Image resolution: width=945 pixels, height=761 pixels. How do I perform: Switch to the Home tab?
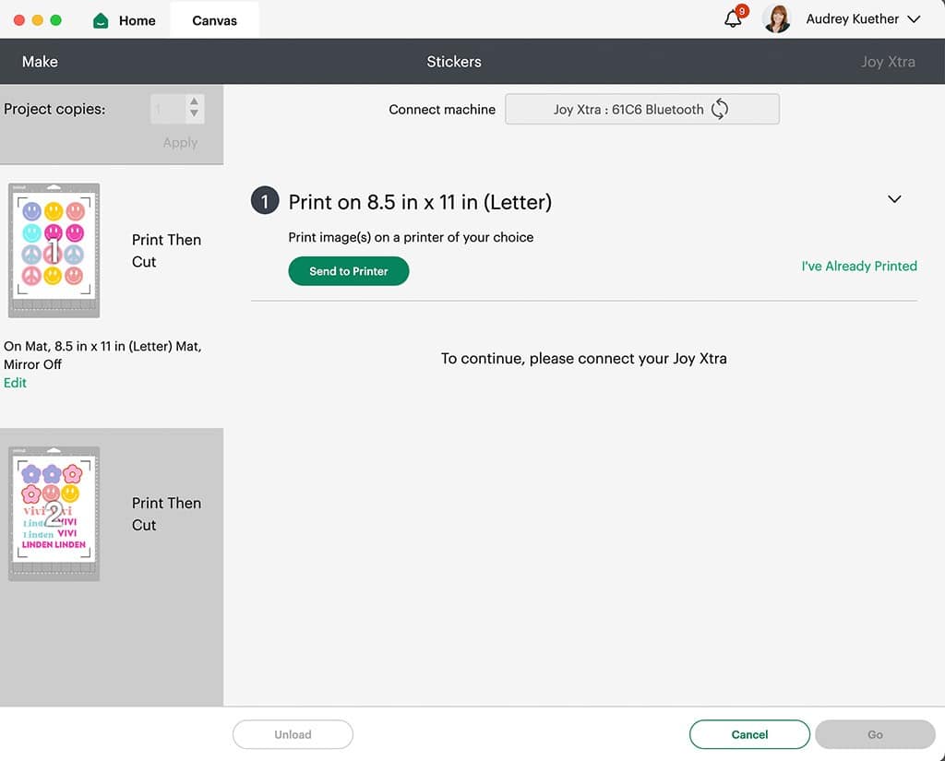click(137, 20)
